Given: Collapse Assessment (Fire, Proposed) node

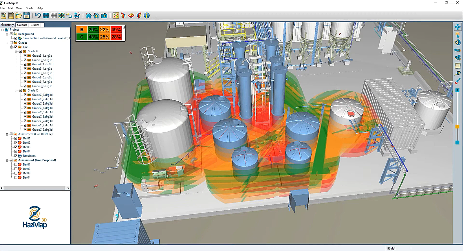Looking at the screenshot, I should coord(7,160).
